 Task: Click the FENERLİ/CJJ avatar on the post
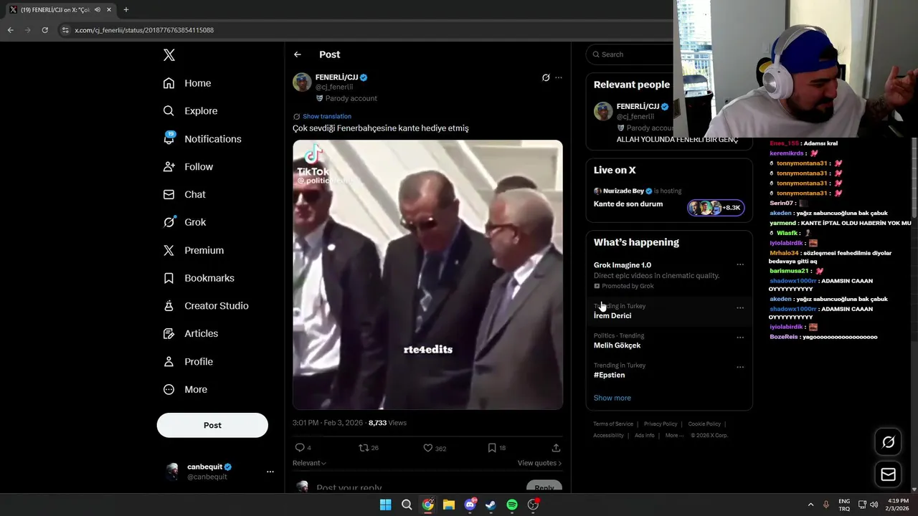click(x=302, y=82)
